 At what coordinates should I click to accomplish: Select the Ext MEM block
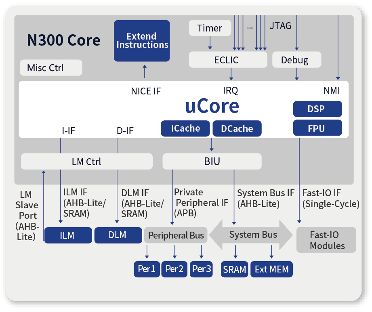point(271,269)
